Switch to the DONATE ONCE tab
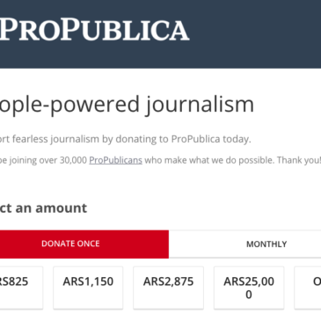 (84, 244)
